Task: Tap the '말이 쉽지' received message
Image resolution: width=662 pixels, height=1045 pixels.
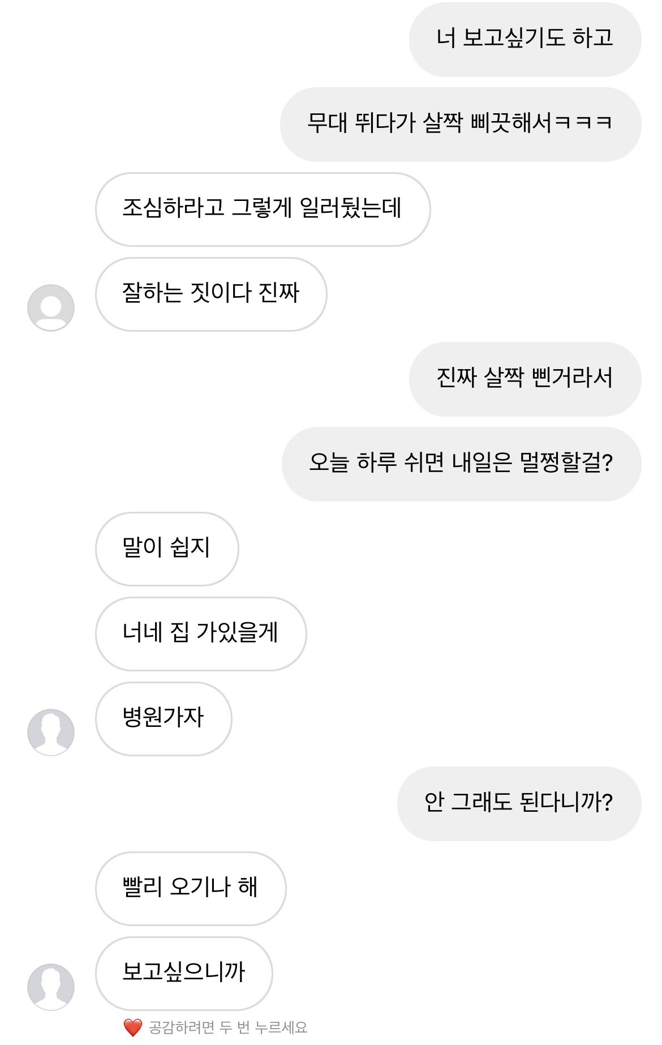Action: [x=167, y=549]
